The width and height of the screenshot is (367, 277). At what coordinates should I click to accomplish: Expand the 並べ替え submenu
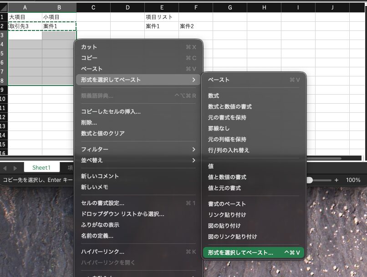coord(194,160)
